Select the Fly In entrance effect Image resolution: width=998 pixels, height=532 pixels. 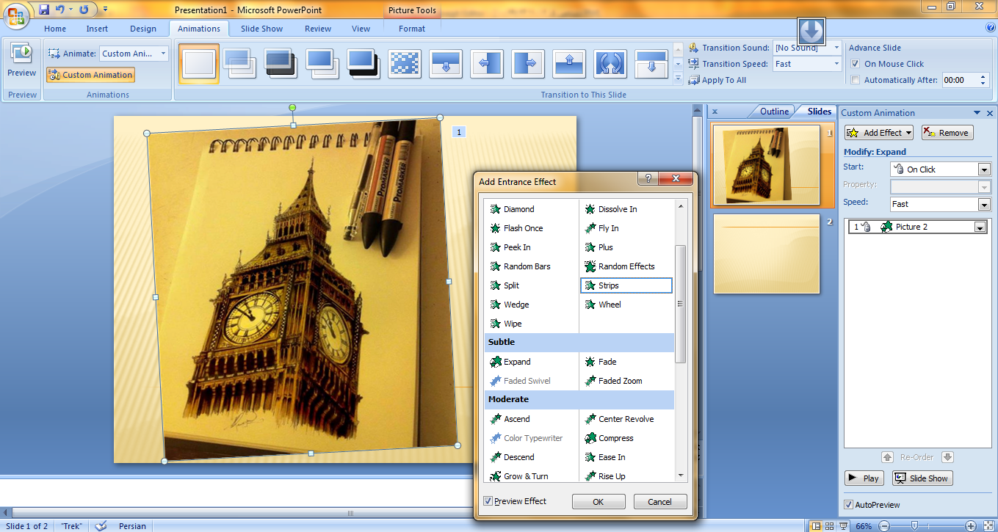pos(607,228)
